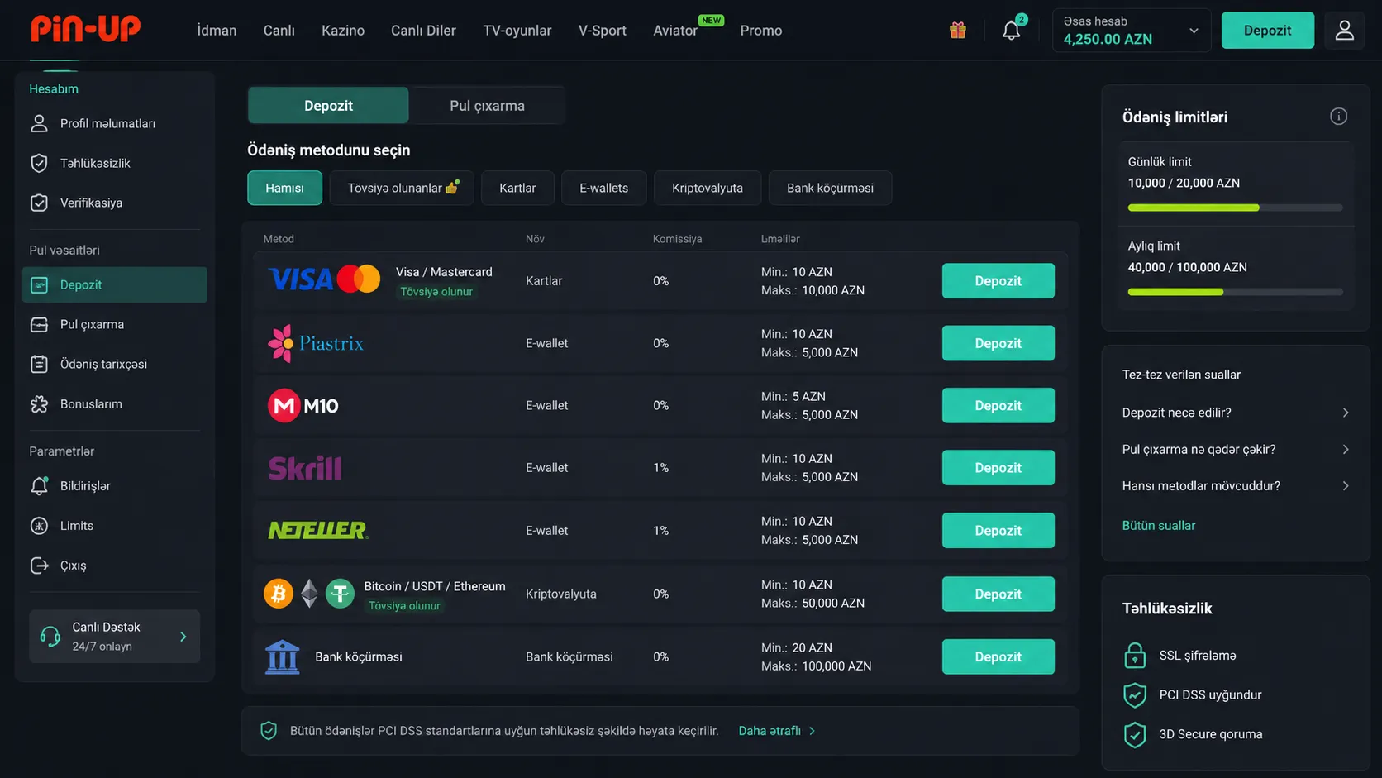The image size is (1382, 778).
Task: Open the Canlı menu
Action: [x=279, y=31]
